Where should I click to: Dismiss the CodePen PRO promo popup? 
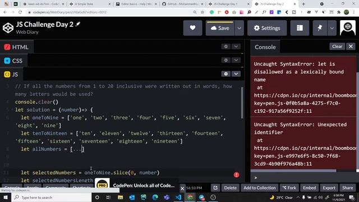[182, 189]
